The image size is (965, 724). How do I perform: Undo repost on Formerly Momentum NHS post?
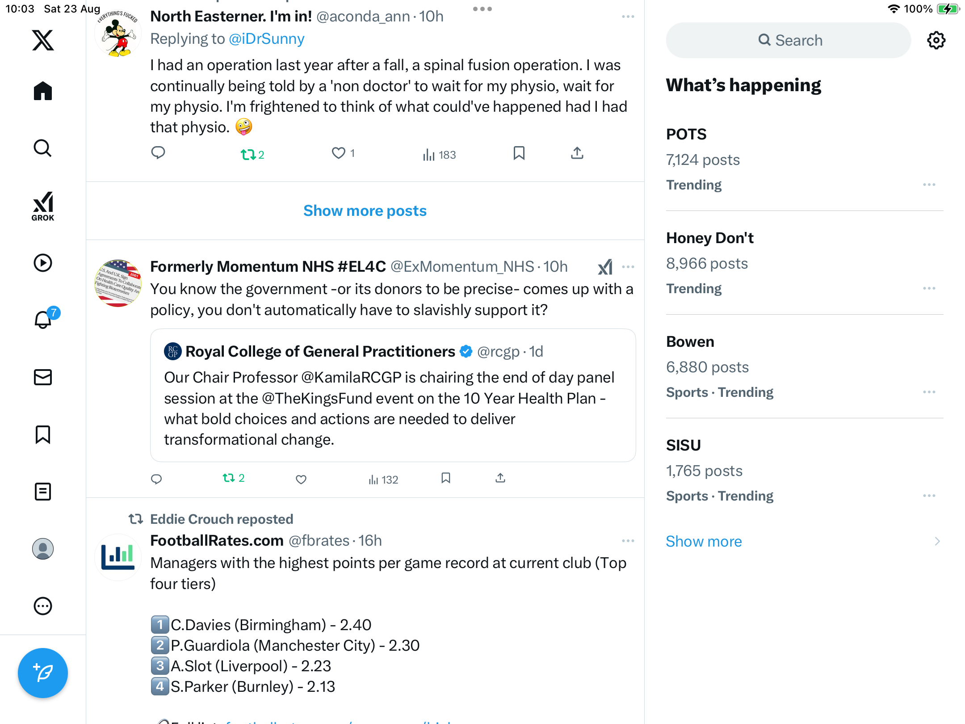(x=229, y=479)
